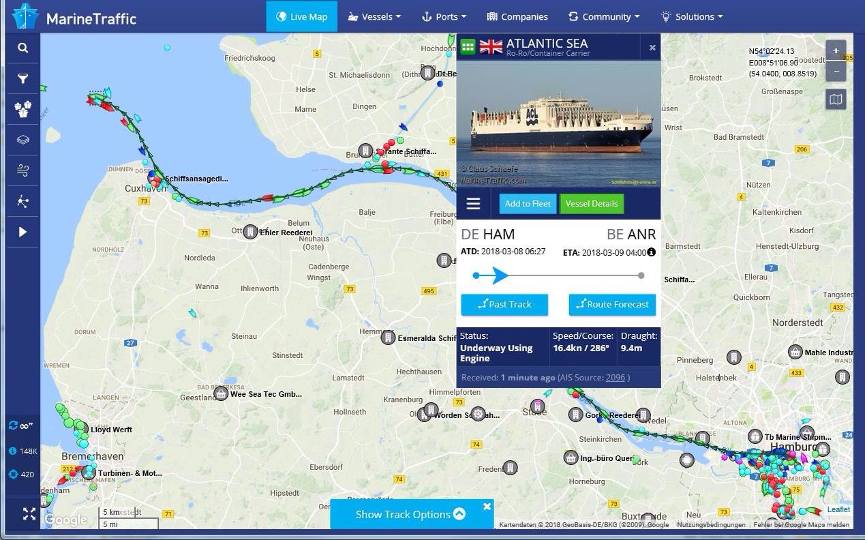865x540 pixels.
Task: Click the Past Track button
Action: (504, 305)
